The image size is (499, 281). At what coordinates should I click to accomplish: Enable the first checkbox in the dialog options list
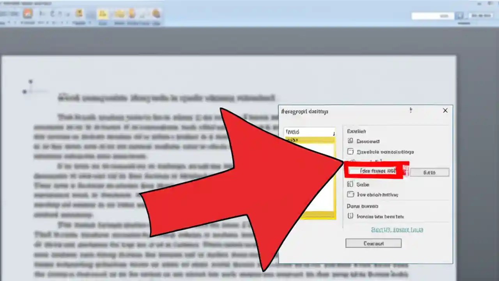tap(350, 141)
